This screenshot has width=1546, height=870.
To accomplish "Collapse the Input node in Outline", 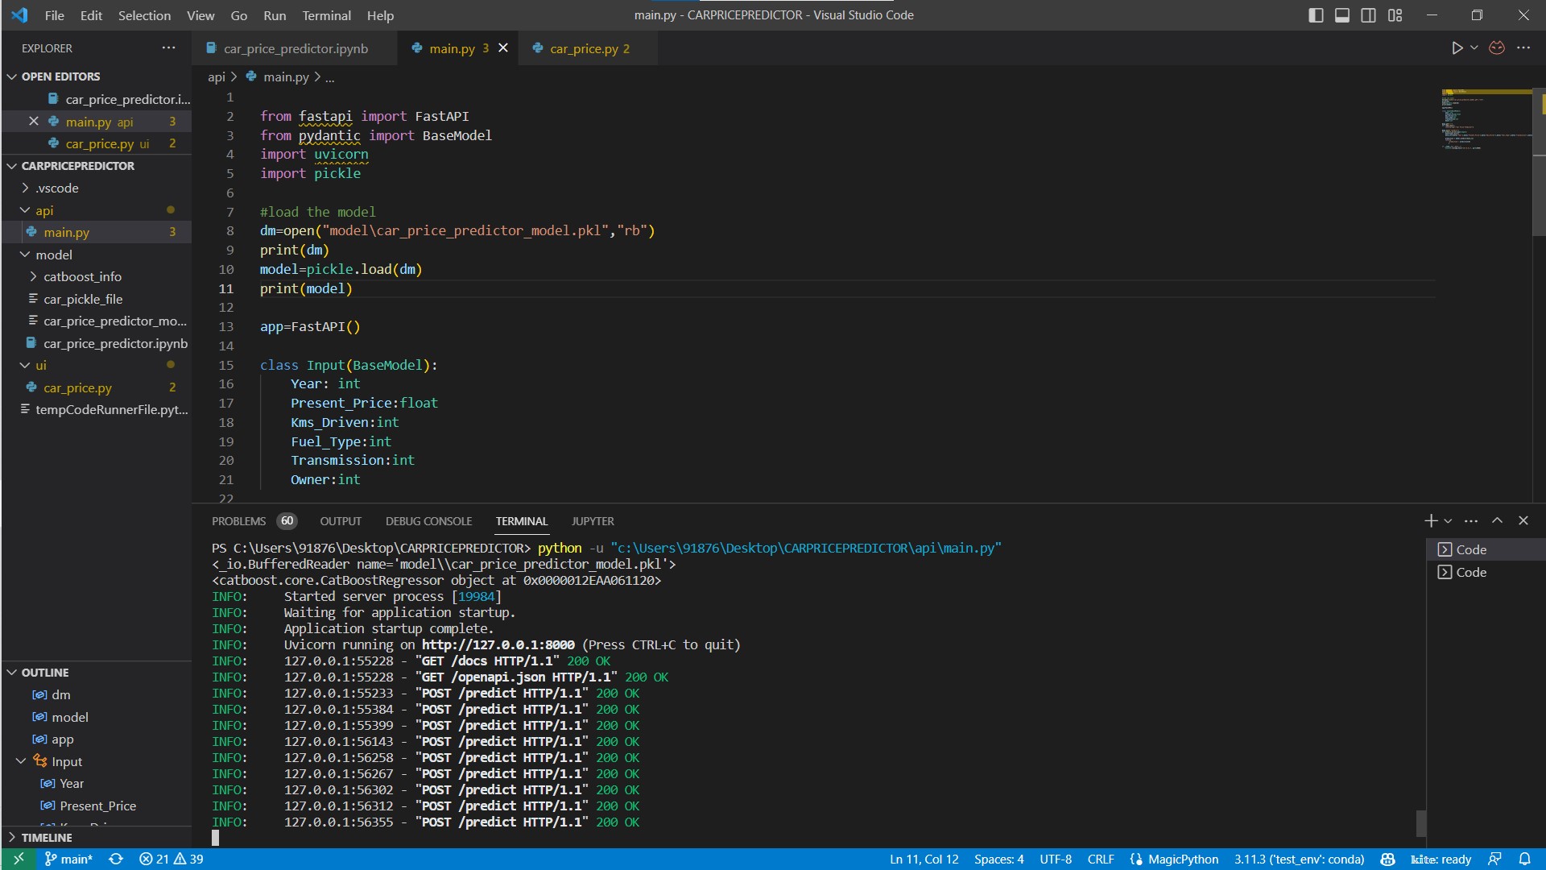I will (21, 761).
